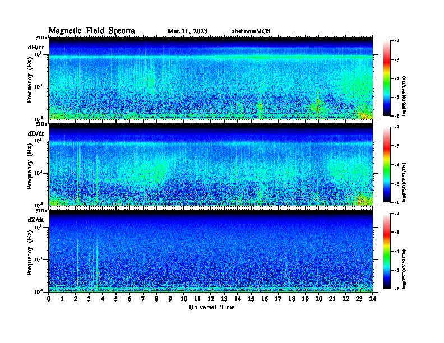Click the "6" hour tick label
Viewport: 444px width, 343px height.
[x=129, y=299]
